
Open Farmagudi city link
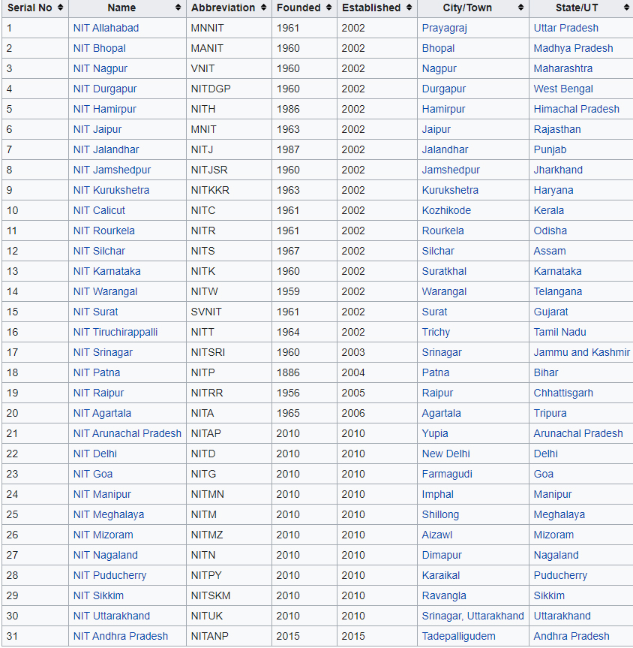pos(447,474)
